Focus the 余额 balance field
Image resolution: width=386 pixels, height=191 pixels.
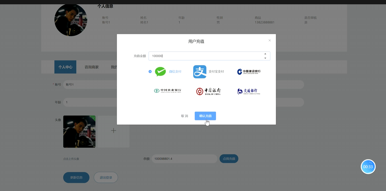[185, 159]
